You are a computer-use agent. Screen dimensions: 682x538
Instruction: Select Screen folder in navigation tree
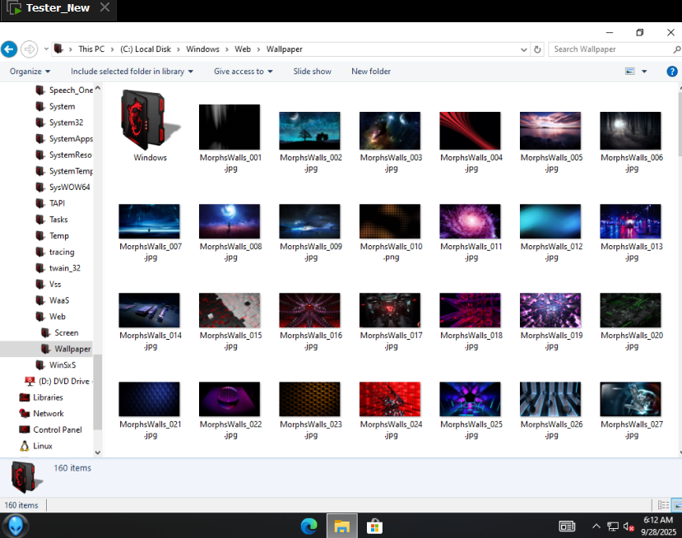66,332
